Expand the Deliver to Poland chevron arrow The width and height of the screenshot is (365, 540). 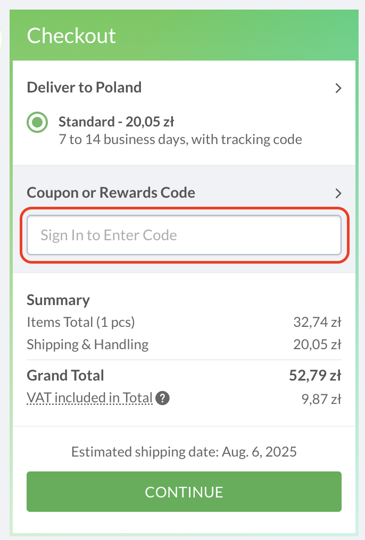pos(338,88)
